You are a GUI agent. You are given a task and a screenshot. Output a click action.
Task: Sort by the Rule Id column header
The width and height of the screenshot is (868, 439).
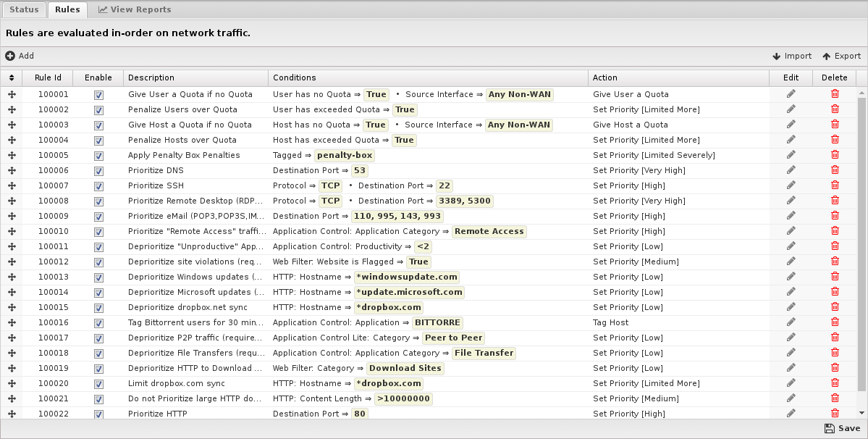(48, 78)
